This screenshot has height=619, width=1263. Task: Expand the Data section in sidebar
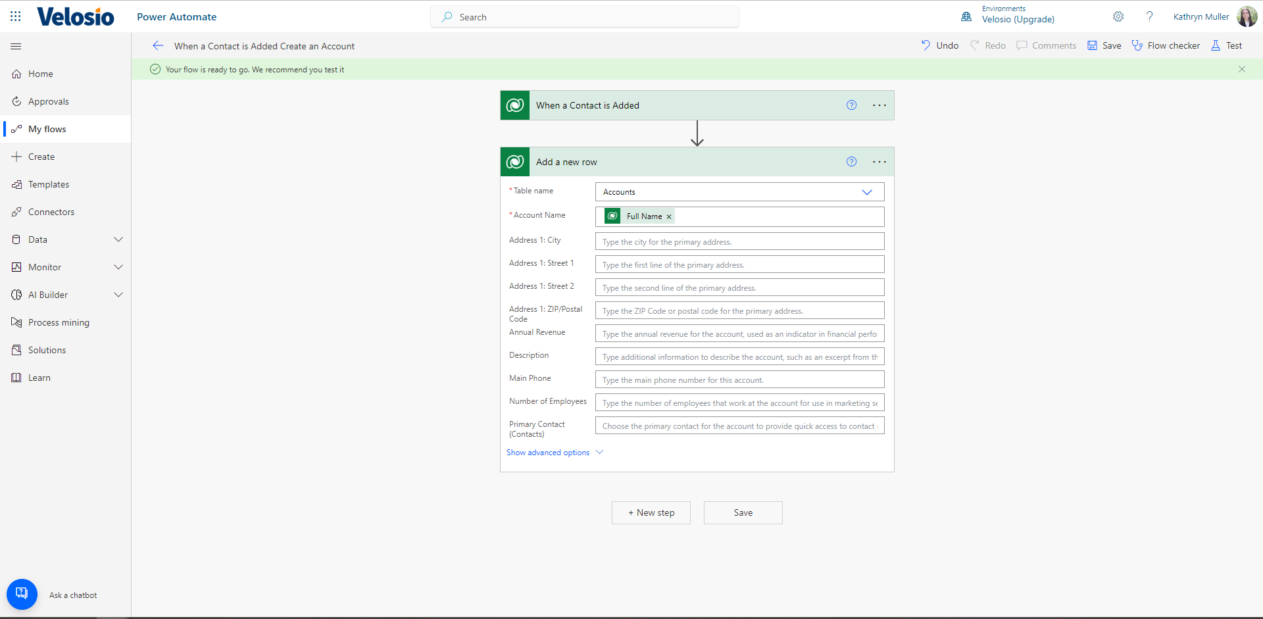[x=118, y=239]
